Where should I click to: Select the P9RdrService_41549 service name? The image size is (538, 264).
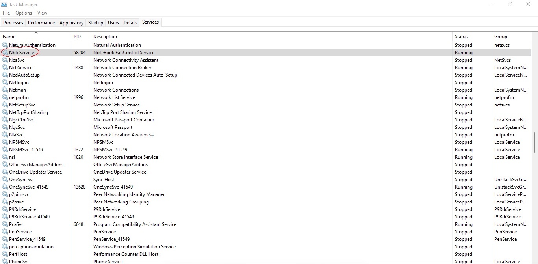coord(29,217)
